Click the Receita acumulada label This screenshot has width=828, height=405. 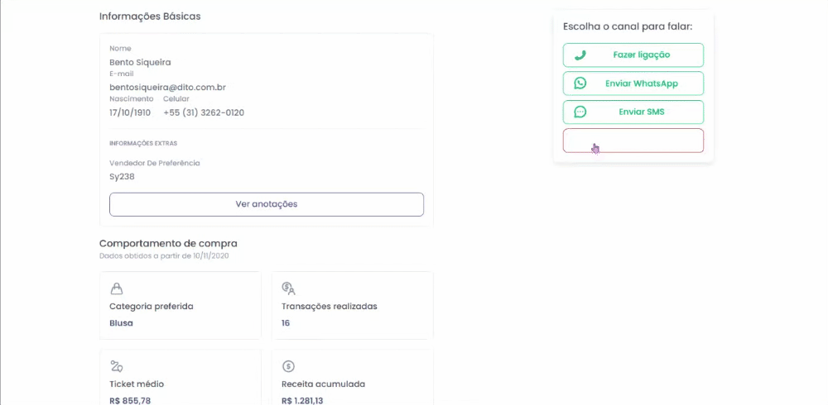323,384
